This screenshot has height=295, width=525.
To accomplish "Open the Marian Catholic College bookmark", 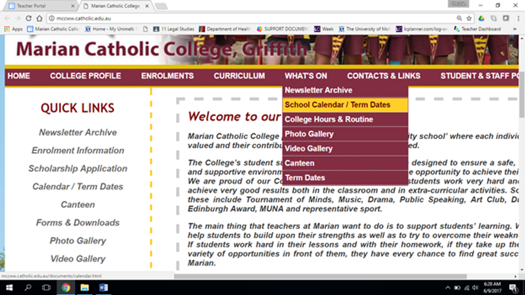I will pos(53,29).
